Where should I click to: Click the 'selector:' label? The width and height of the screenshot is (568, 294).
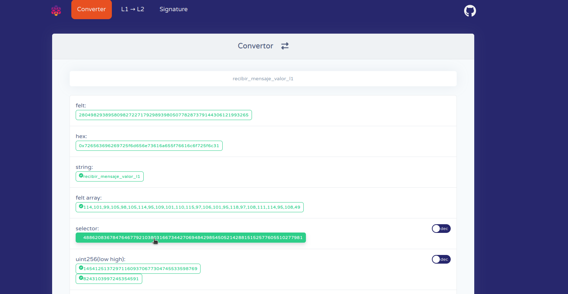pyautogui.click(x=87, y=229)
